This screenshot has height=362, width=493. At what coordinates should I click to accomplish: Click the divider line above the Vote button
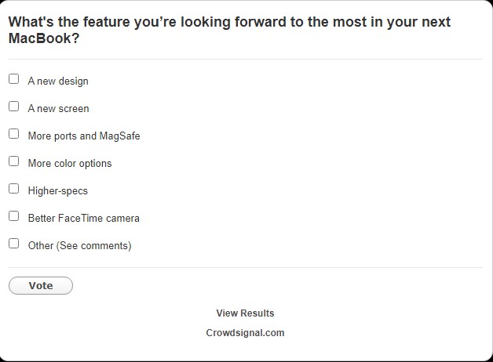(x=246, y=267)
